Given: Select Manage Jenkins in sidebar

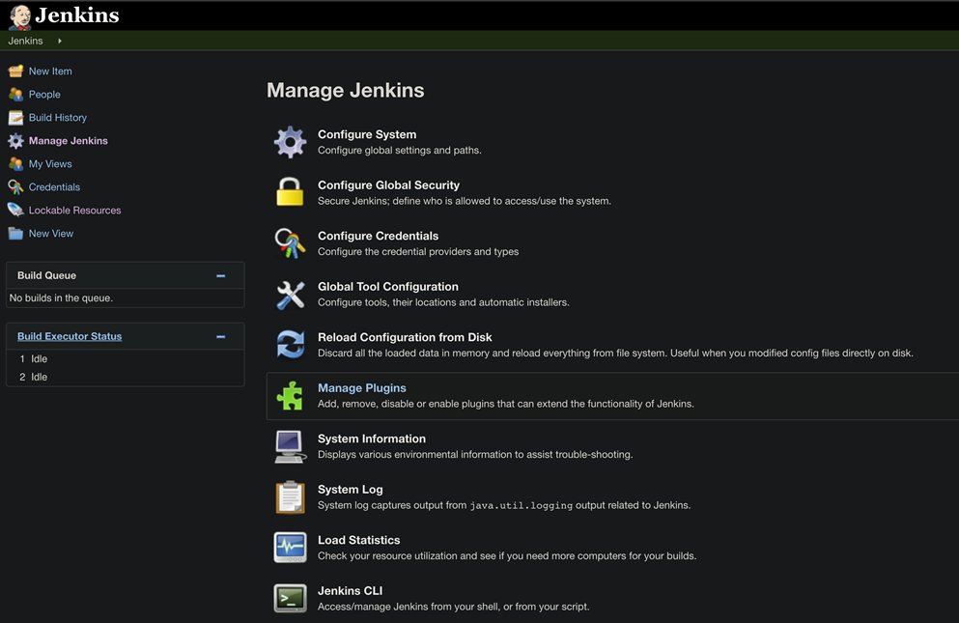Looking at the screenshot, I should click(x=68, y=141).
